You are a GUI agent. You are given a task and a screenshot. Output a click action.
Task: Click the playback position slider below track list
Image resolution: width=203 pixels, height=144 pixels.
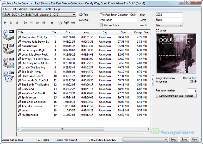pos(80,134)
